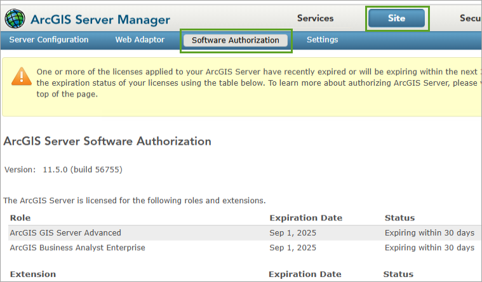
Task: Select the Site tab
Action: pos(396,18)
